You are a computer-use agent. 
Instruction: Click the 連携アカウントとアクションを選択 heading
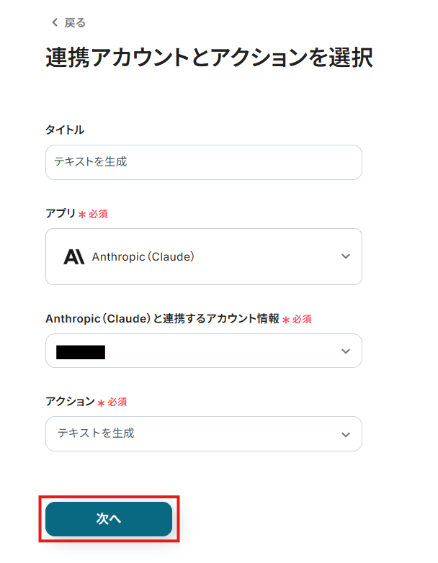(209, 59)
